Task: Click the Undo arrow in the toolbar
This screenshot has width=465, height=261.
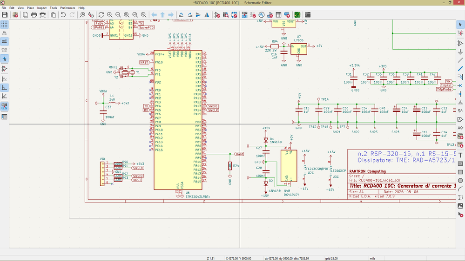Action: pyautogui.click(x=63, y=15)
